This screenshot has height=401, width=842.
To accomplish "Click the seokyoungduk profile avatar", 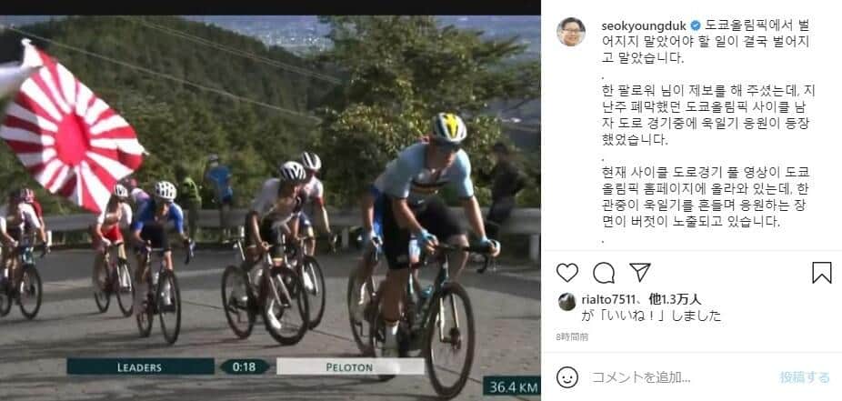I will click(x=571, y=32).
